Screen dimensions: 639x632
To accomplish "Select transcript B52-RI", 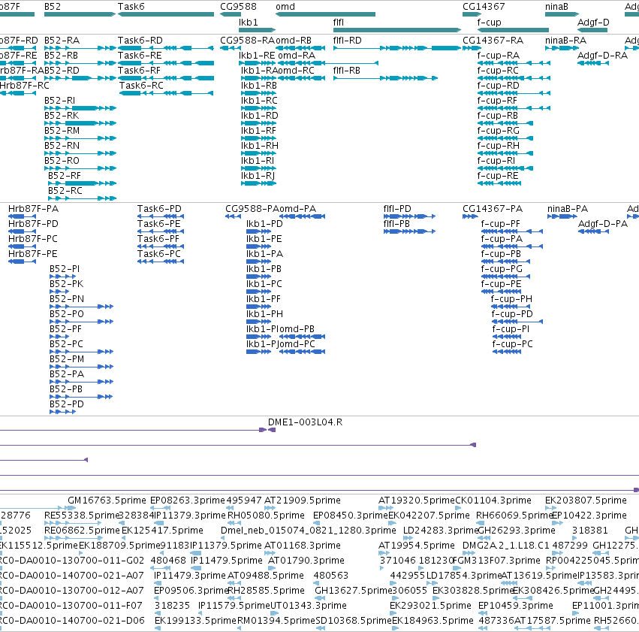I will (x=59, y=100).
